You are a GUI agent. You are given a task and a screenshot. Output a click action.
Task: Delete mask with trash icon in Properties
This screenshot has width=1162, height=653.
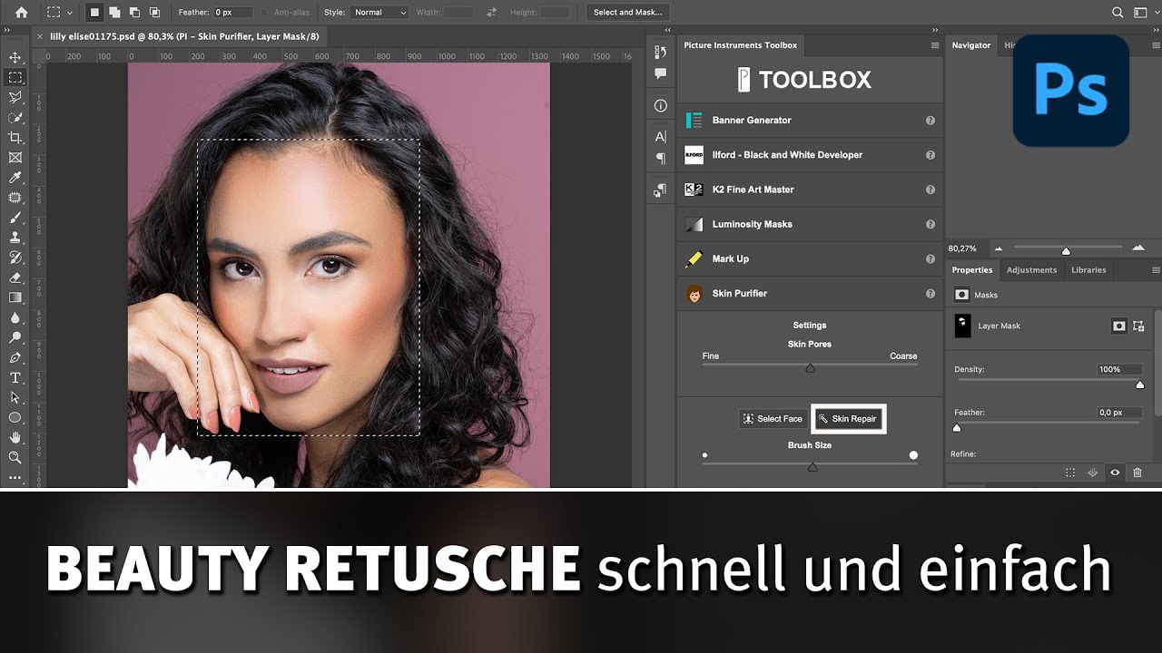click(x=1137, y=473)
